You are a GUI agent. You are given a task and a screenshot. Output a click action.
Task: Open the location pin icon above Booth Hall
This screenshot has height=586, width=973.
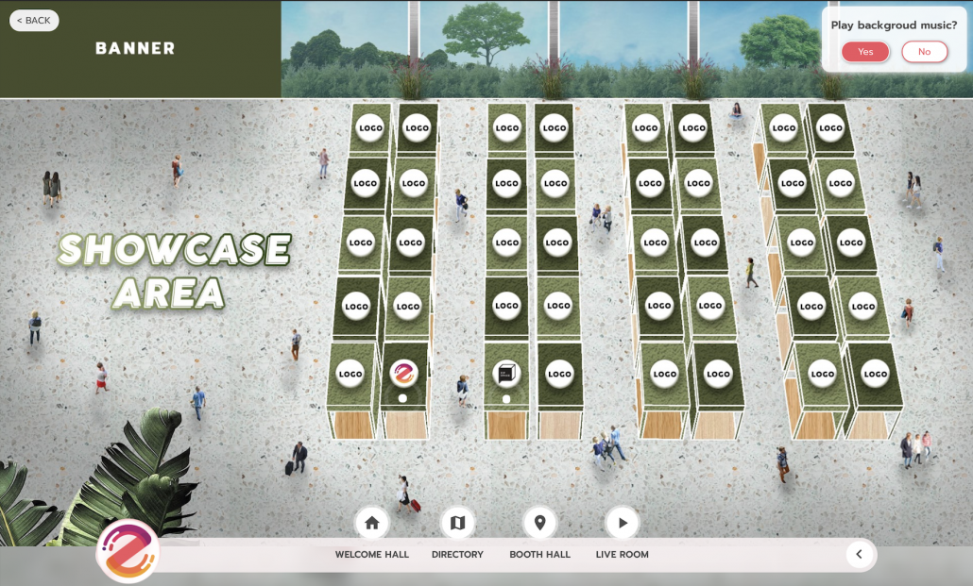539,522
